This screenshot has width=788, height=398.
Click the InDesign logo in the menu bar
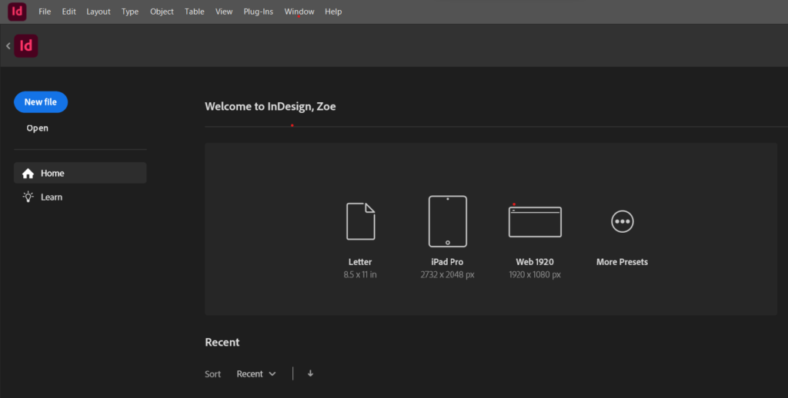[x=17, y=11]
